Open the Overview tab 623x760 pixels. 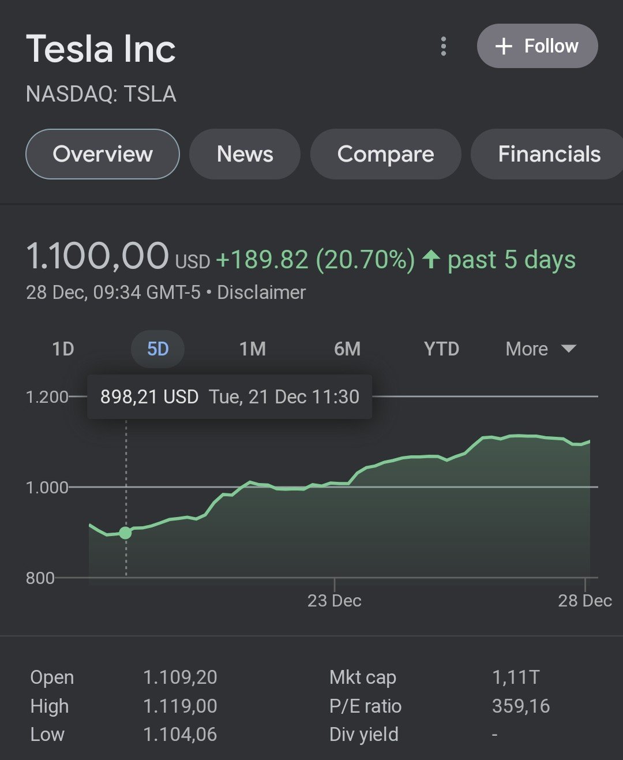tap(103, 154)
